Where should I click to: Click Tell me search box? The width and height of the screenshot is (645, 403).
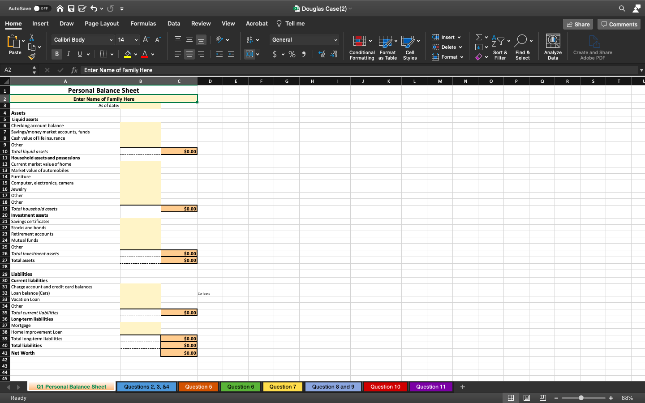tap(291, 23)
